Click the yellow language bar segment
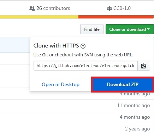 pyautogui.click(x=39, y=17)
